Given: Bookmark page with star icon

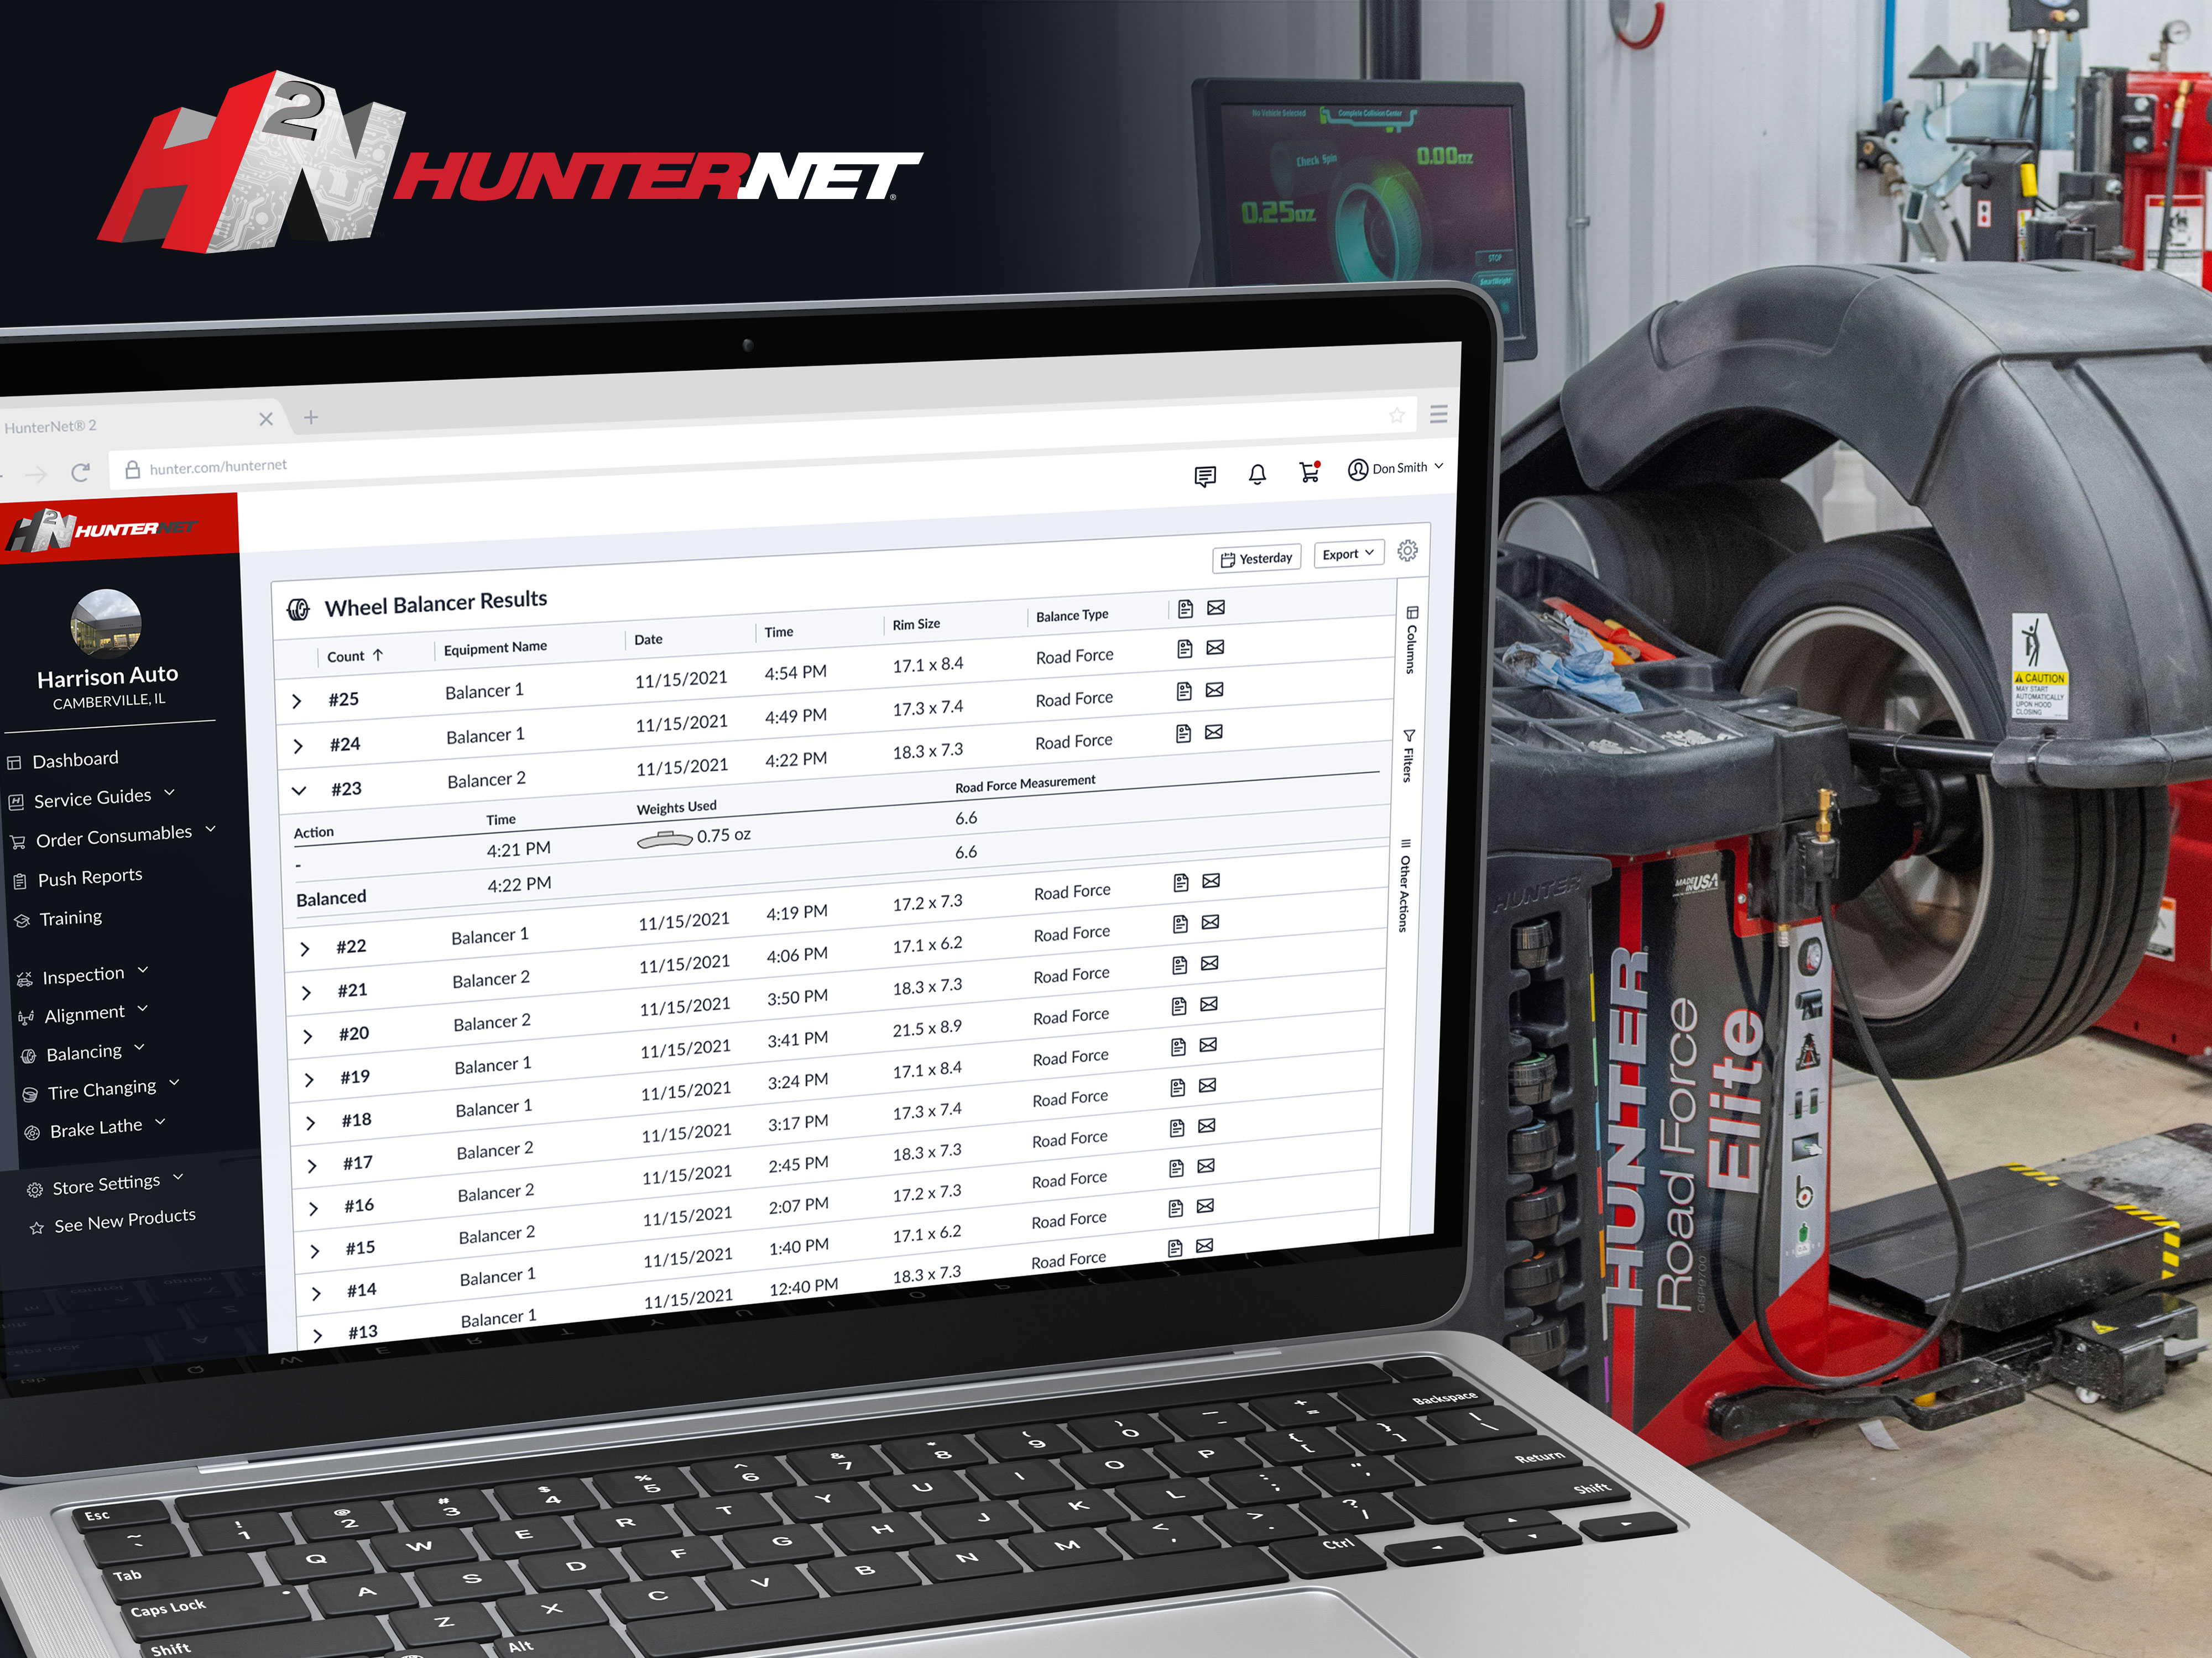Looking at the screenshot, I should (x=1397, y=416).
